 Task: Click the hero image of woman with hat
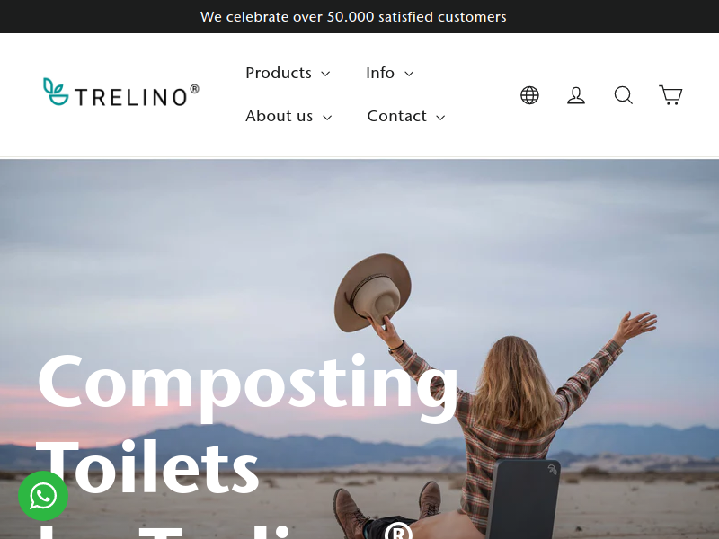coord(359,349)
